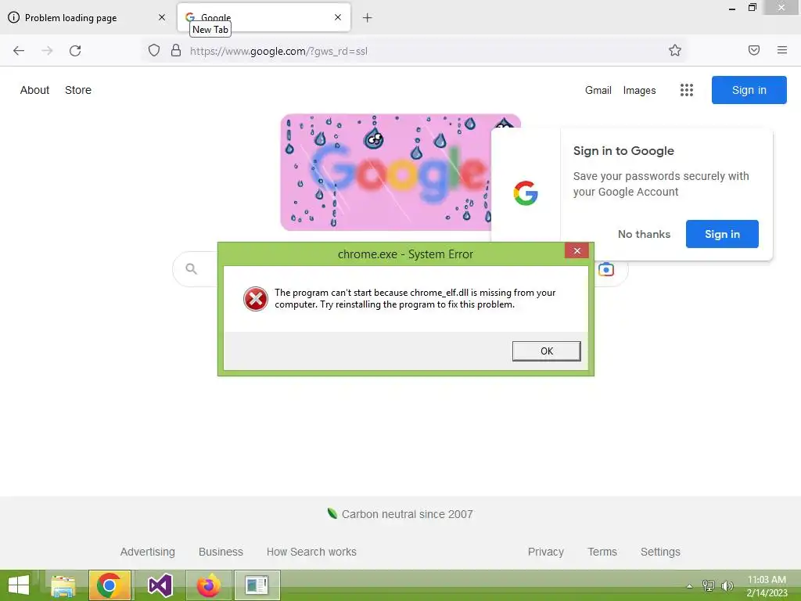Click the volume speaker tray icon
This screenshot has width=801, height=601.
(727, 585)
